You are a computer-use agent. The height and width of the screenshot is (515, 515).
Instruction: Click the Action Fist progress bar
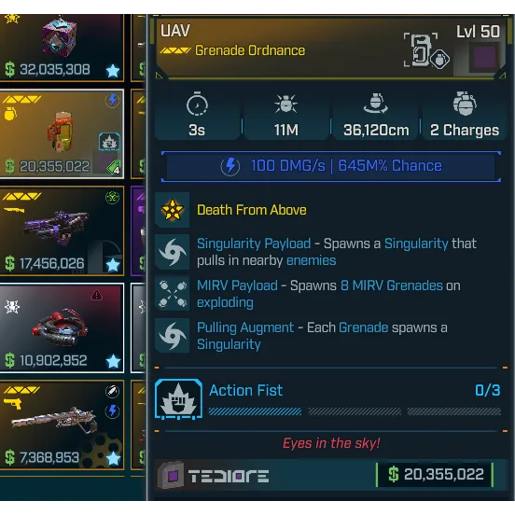click(x=355, y=411)
